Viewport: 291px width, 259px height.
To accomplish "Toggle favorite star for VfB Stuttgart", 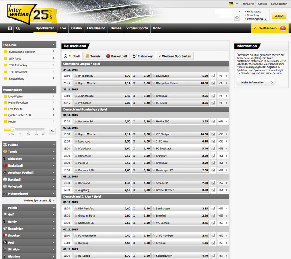I will (x=153, y=134).
